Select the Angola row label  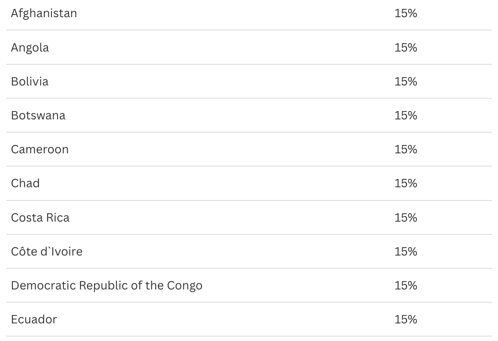(x=30, y=48)
